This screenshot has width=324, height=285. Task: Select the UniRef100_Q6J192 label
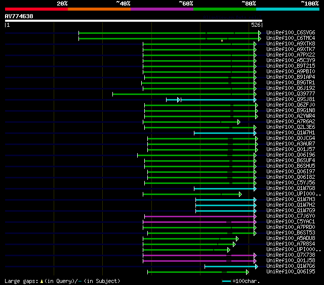[291, 88]
